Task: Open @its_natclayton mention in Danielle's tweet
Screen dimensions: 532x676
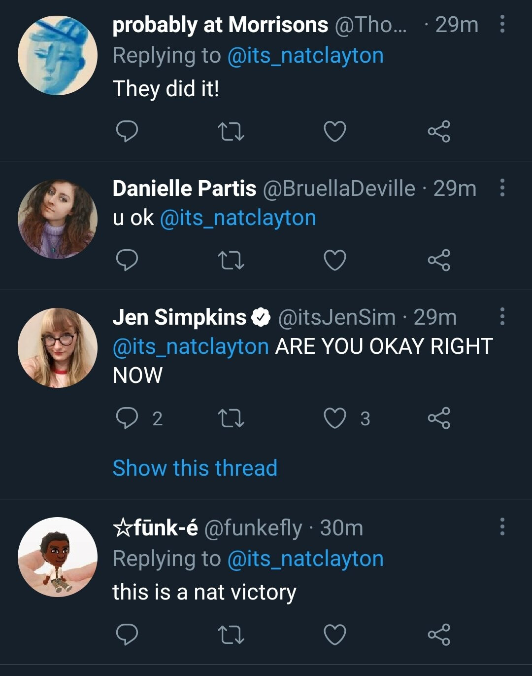Action: [x=238, y=218]
